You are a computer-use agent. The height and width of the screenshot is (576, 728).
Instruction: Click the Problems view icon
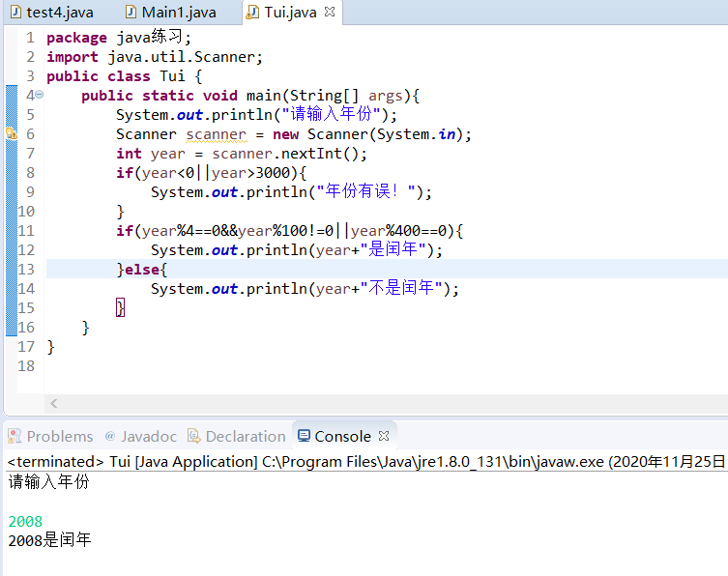pyautogui.click(x=15, y=436)
